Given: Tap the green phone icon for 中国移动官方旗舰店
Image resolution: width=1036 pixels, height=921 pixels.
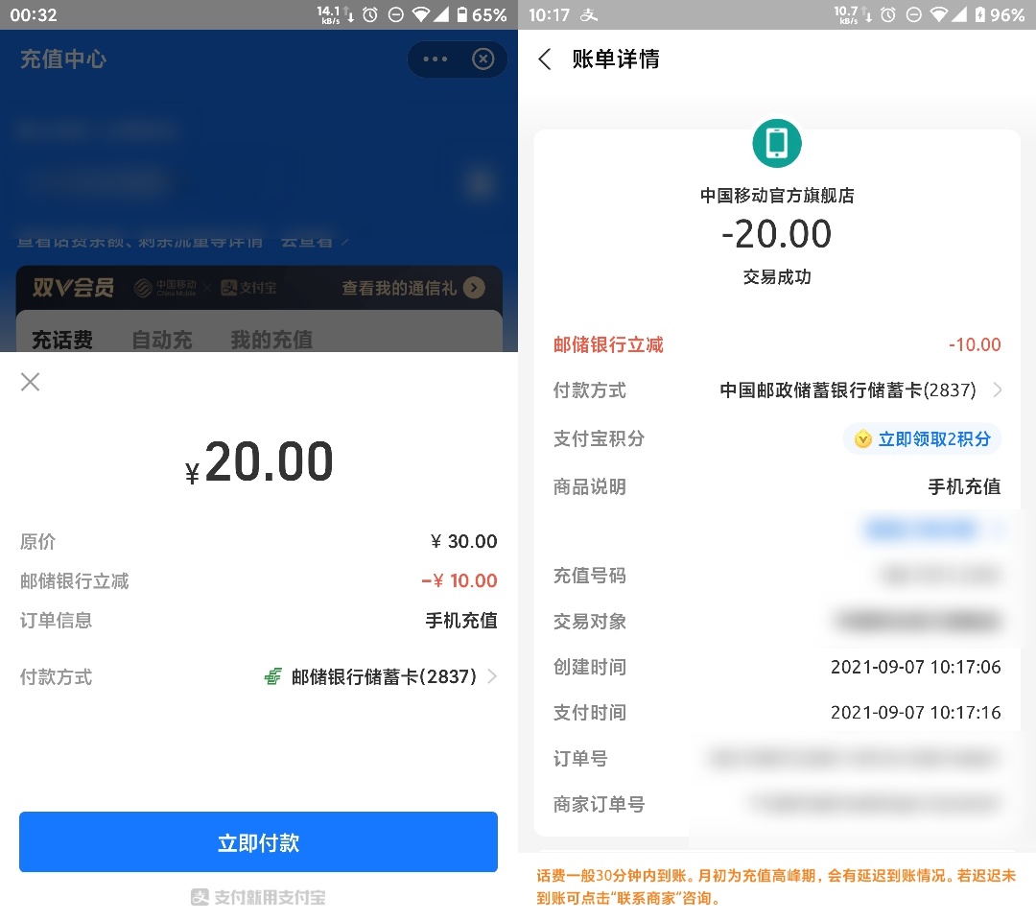Looking at the screenshot, I should (776, 143).
